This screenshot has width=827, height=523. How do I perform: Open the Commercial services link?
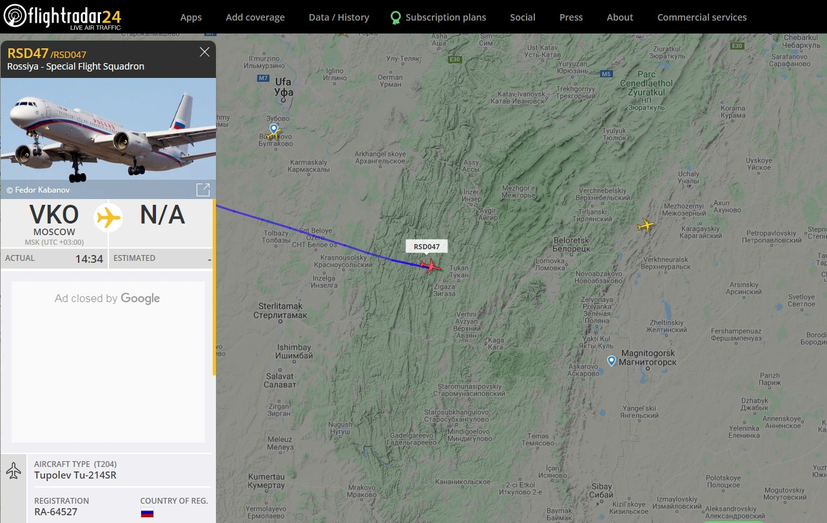click(702, 17)
